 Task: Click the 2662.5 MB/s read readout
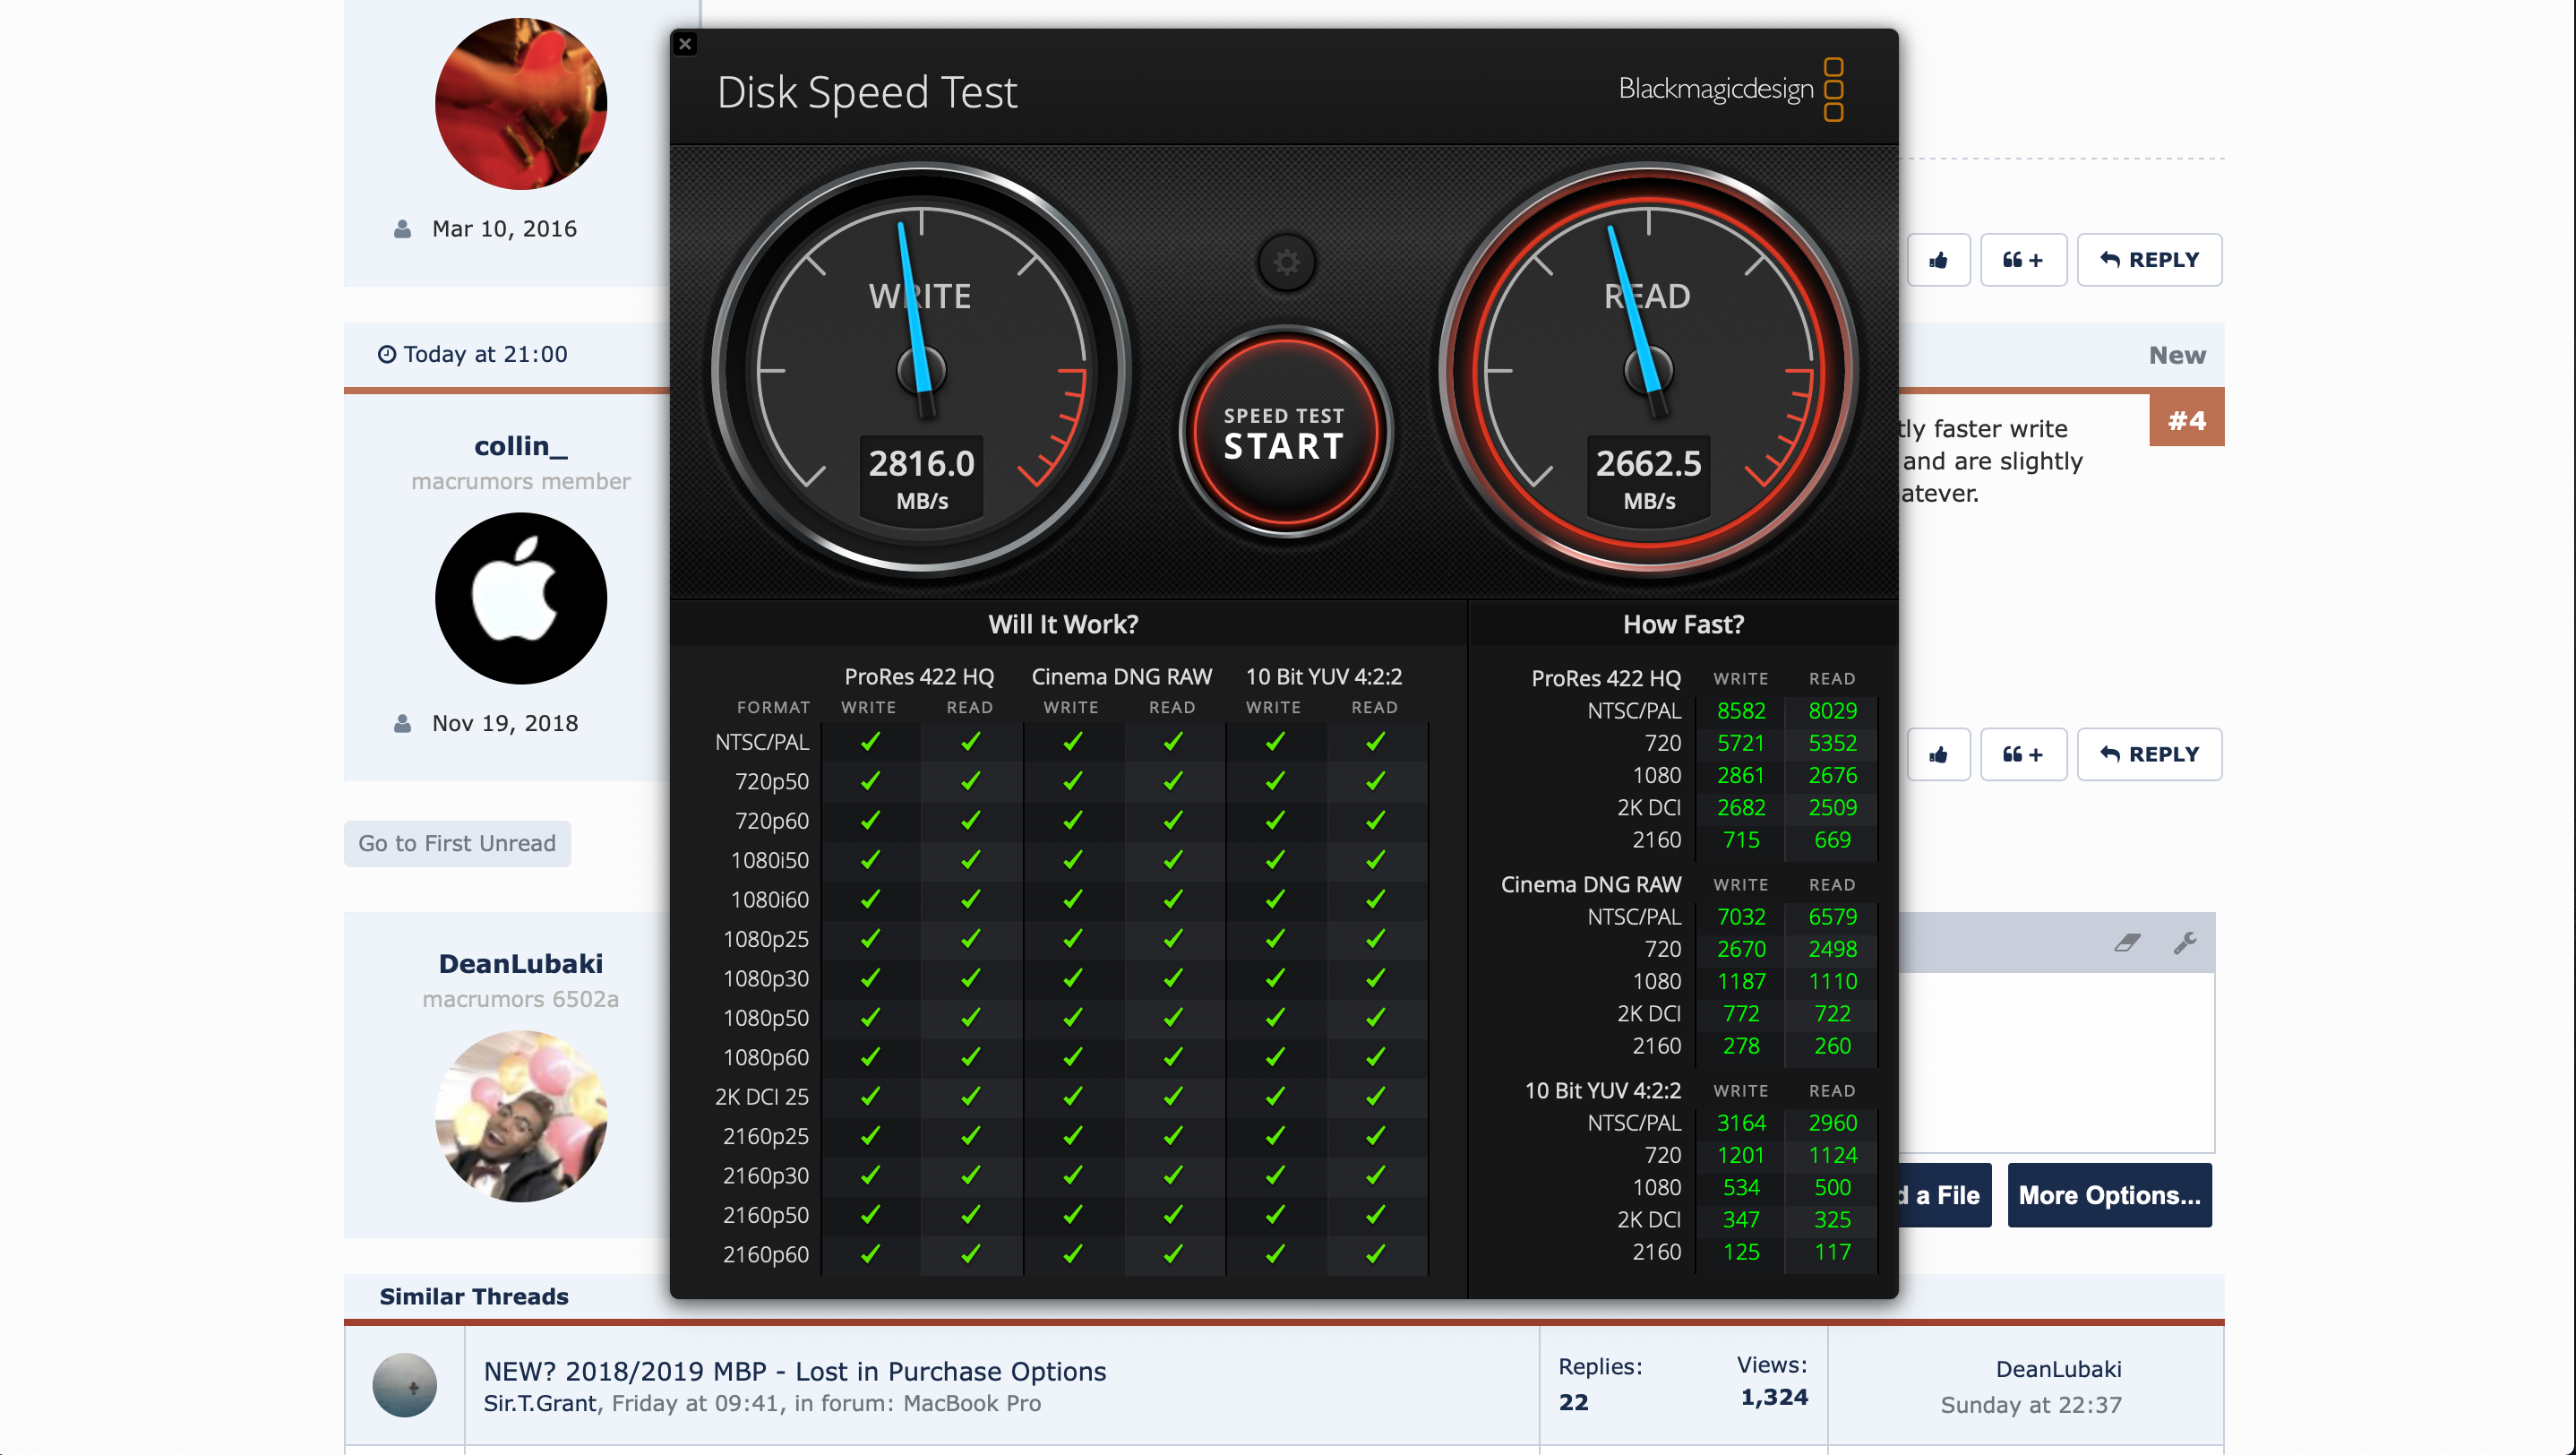(1648, 480)
